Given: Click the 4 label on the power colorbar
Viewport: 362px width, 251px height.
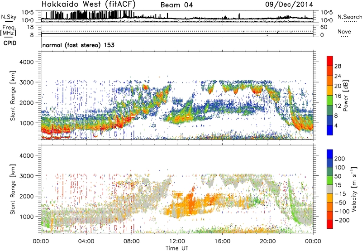Looking at the screenshot, I should 336,126.
